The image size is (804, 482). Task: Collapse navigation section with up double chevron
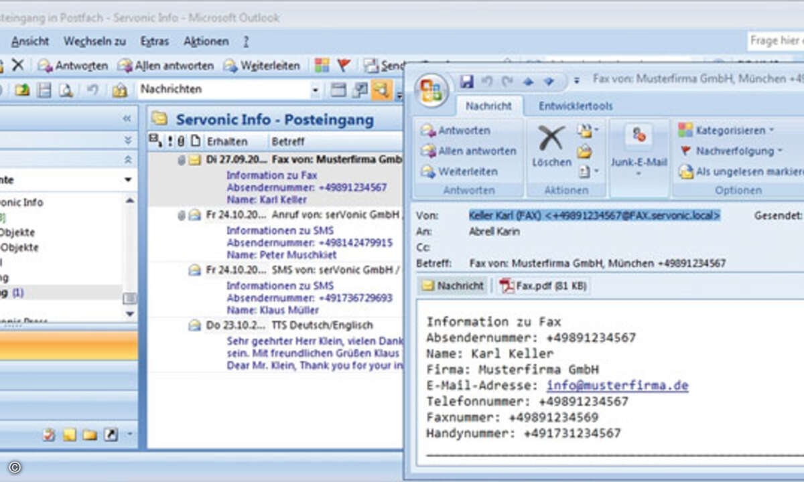pyautogui.click(x=128, y=160)
